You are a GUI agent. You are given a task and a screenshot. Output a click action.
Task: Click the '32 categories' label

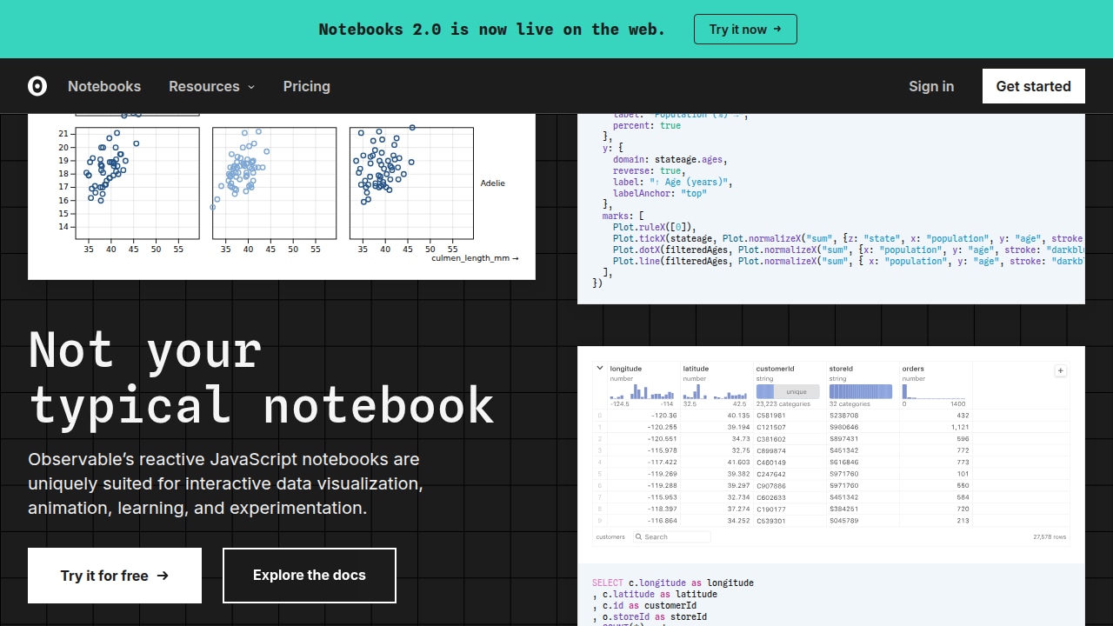click(850, 404)
